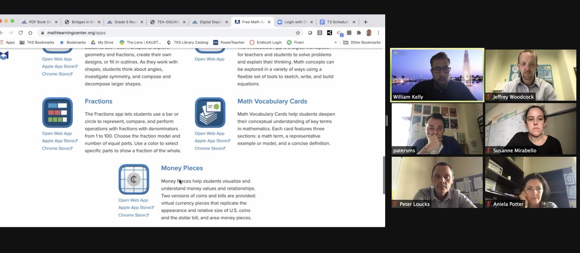Open the puzzle-piece Extensions menu
580x253 pixels.
(359, 33)
